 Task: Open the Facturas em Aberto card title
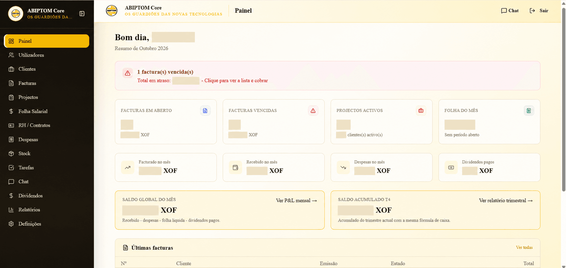146,111
